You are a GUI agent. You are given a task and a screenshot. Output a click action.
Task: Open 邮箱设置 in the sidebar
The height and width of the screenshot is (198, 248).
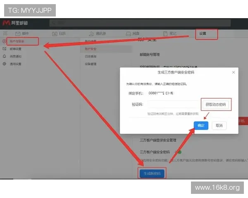click(x=16, y=49)
